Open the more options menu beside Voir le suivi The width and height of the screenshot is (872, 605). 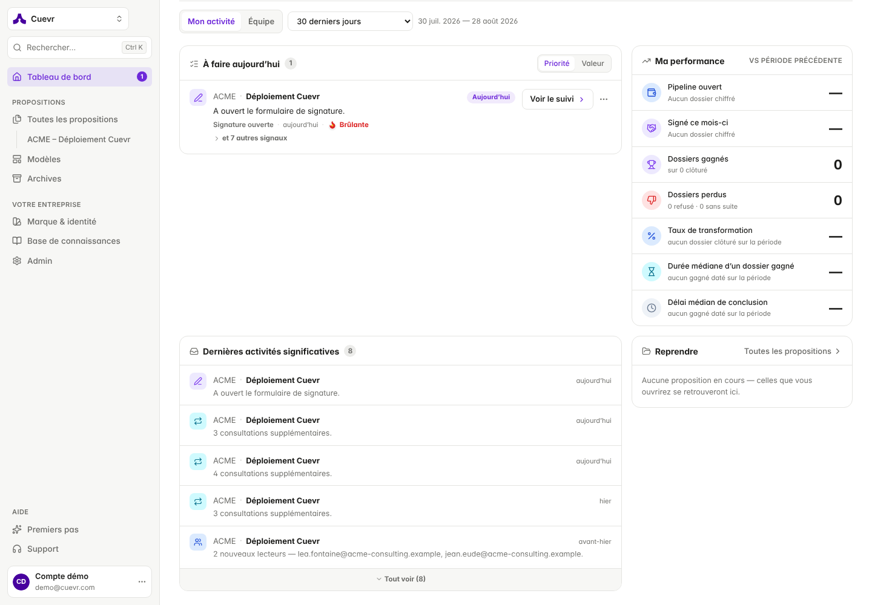(604, 99)
